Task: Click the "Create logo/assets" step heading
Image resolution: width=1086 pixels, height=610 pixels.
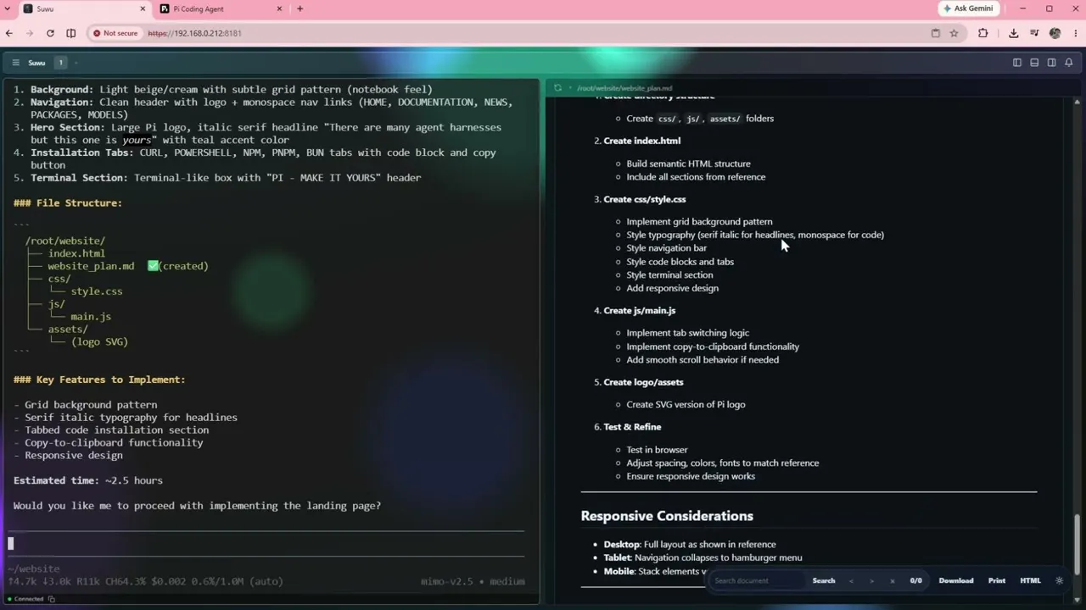Action: (643, 382)
